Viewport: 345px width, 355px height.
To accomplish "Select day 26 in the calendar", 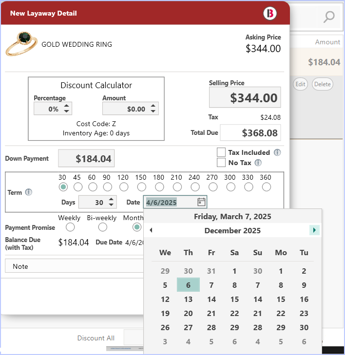I will pyautogui.click(x=165, y=327).
